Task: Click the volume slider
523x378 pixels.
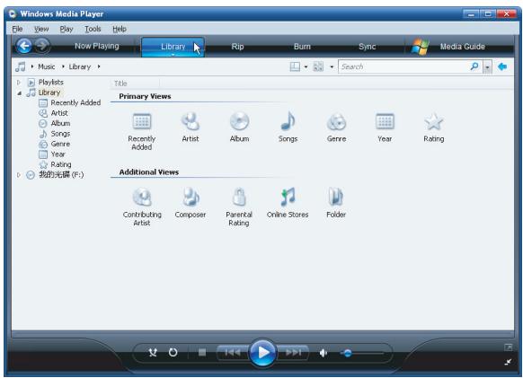Action: pyautogui.click(x=362, y=353)
